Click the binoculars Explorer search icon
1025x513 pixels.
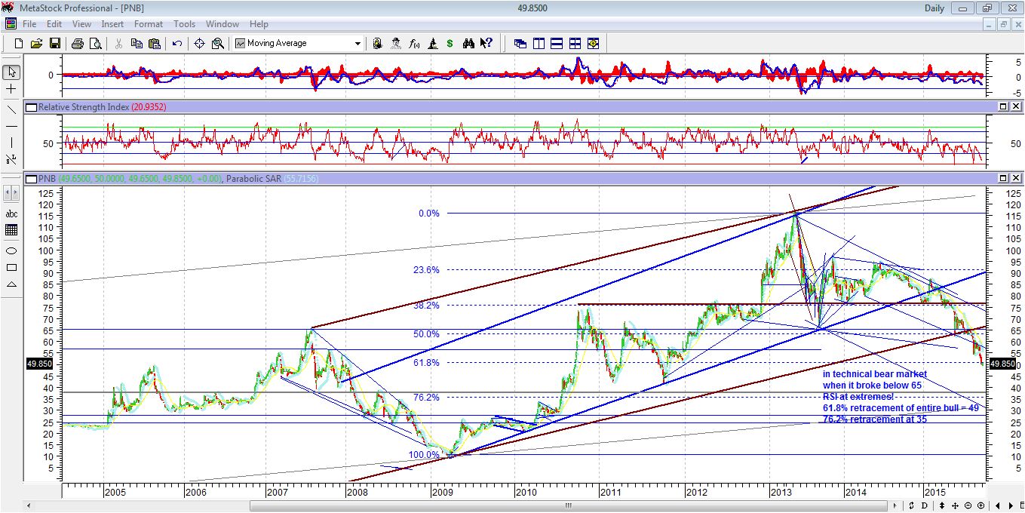click(468, 43)
